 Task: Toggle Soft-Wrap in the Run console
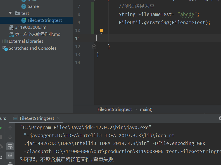tap(10, 146)
